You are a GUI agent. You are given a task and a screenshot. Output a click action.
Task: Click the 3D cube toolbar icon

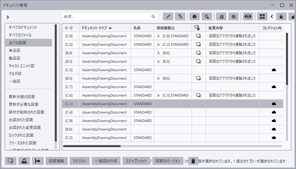coord(195,16)
